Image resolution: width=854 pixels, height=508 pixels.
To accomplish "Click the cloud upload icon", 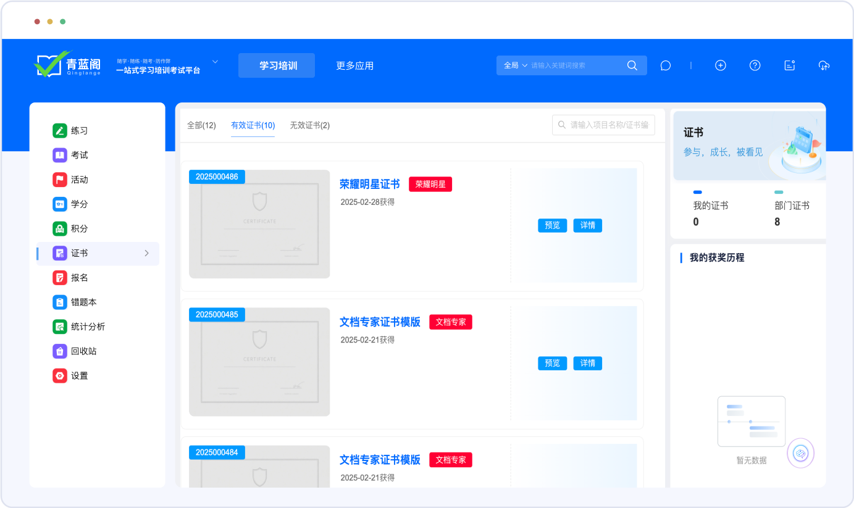I will 824,65.
